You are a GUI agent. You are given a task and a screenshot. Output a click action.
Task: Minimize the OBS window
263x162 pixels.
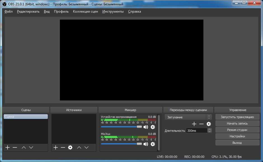pos(236,3)
